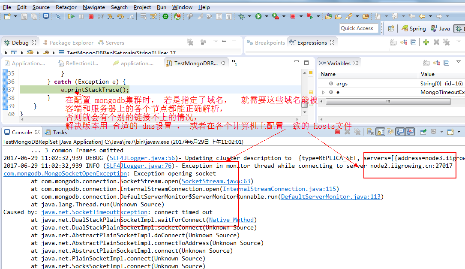Switch to the Spring perspective

(x=414, y=28)
